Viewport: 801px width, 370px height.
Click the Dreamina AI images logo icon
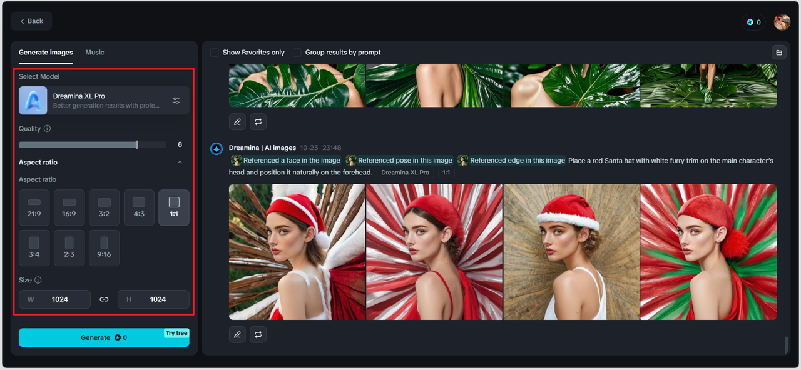coord(217,149)
